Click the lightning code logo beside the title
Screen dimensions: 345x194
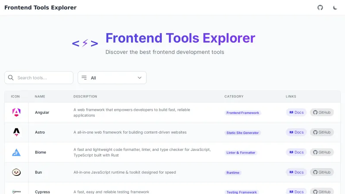(x=85, y=43)
